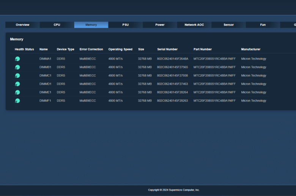Screen dimensions: 296x196
Task: Click DIMMC1 health status icon
Action: (x=17, y=76)
